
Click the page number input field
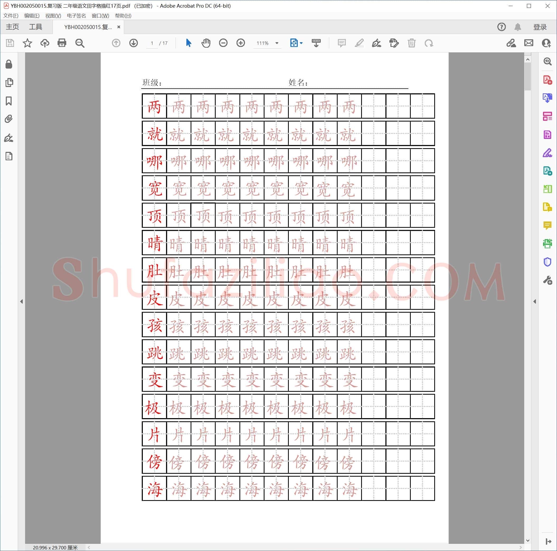152,43
